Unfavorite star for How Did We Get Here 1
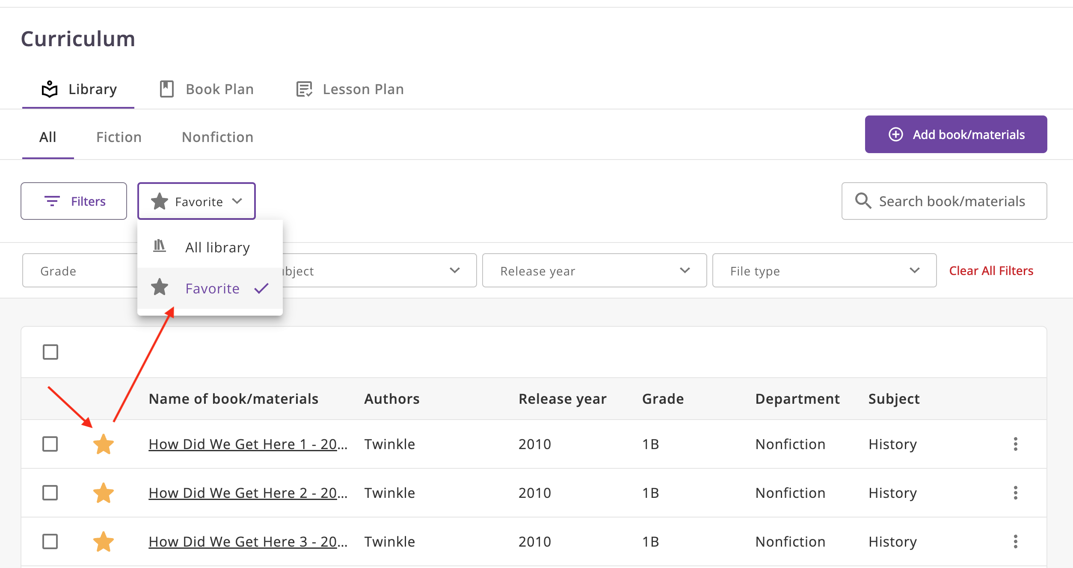Image resolution: width=1073 pixels, height=568 pixels. click(x=104, y=444)
